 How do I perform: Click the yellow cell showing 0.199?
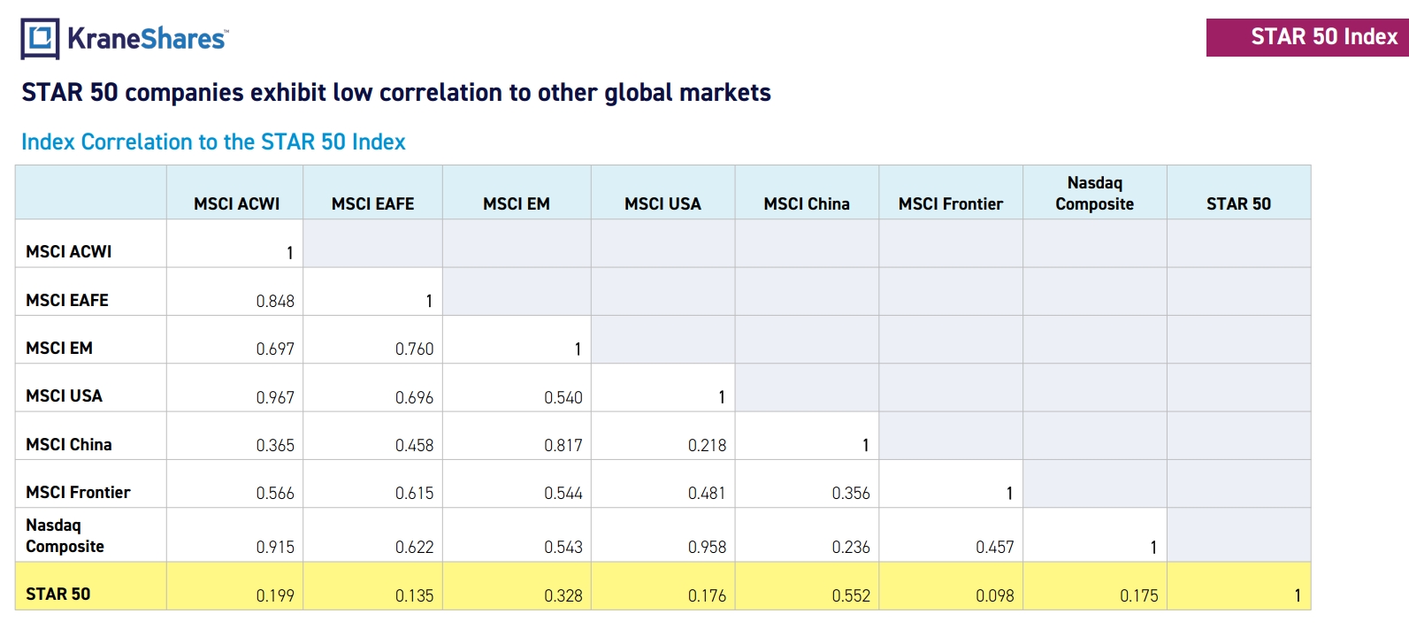(275, 595)
